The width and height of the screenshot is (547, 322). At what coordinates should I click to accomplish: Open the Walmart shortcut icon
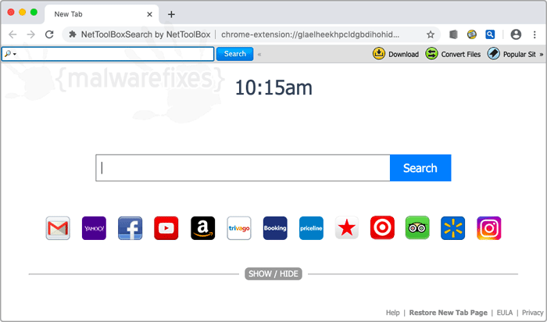(x=452, y=228)
